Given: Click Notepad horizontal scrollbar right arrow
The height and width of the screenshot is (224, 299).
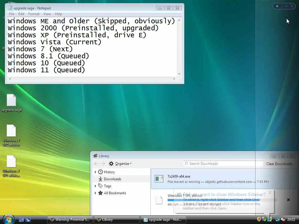Looking at the screenshot, I should (x=174, y=79).
